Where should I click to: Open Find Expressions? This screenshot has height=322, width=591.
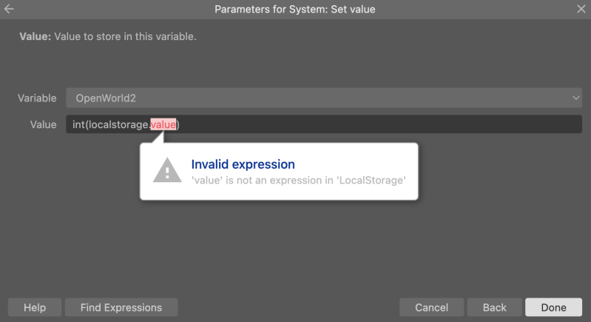(121, 307)
